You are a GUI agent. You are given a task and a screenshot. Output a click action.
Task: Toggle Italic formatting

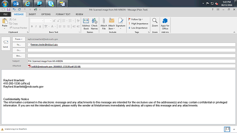pyautogui.click(x=36, y=26)
